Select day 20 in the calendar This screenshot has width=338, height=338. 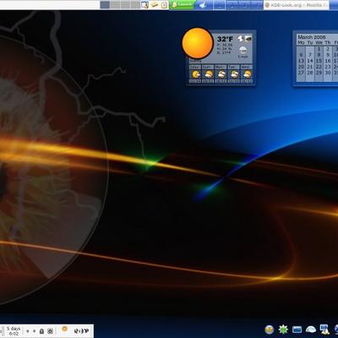pyautogui.click(x=301, y=67)
